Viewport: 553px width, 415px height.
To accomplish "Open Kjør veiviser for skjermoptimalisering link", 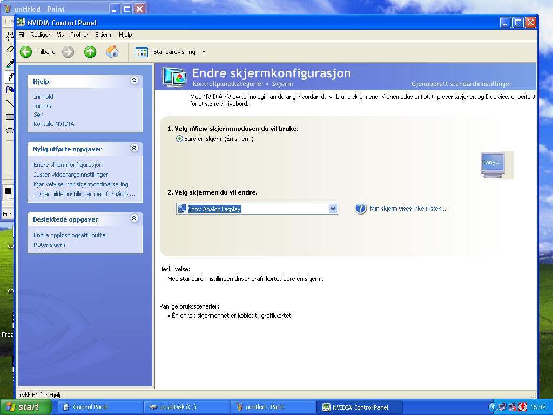I will click(81, 184).
